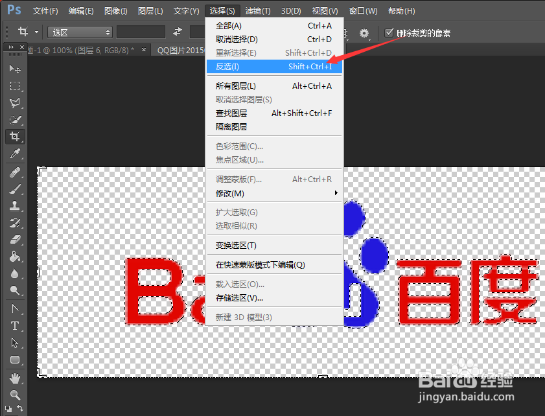Select the Blur tool

(x=15, y=273)
